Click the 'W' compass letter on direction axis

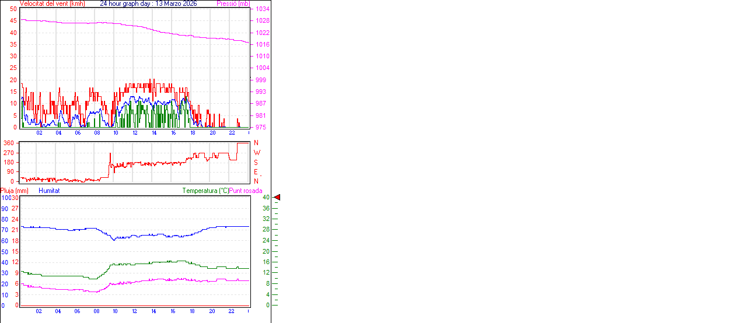(x=256, y=153)
